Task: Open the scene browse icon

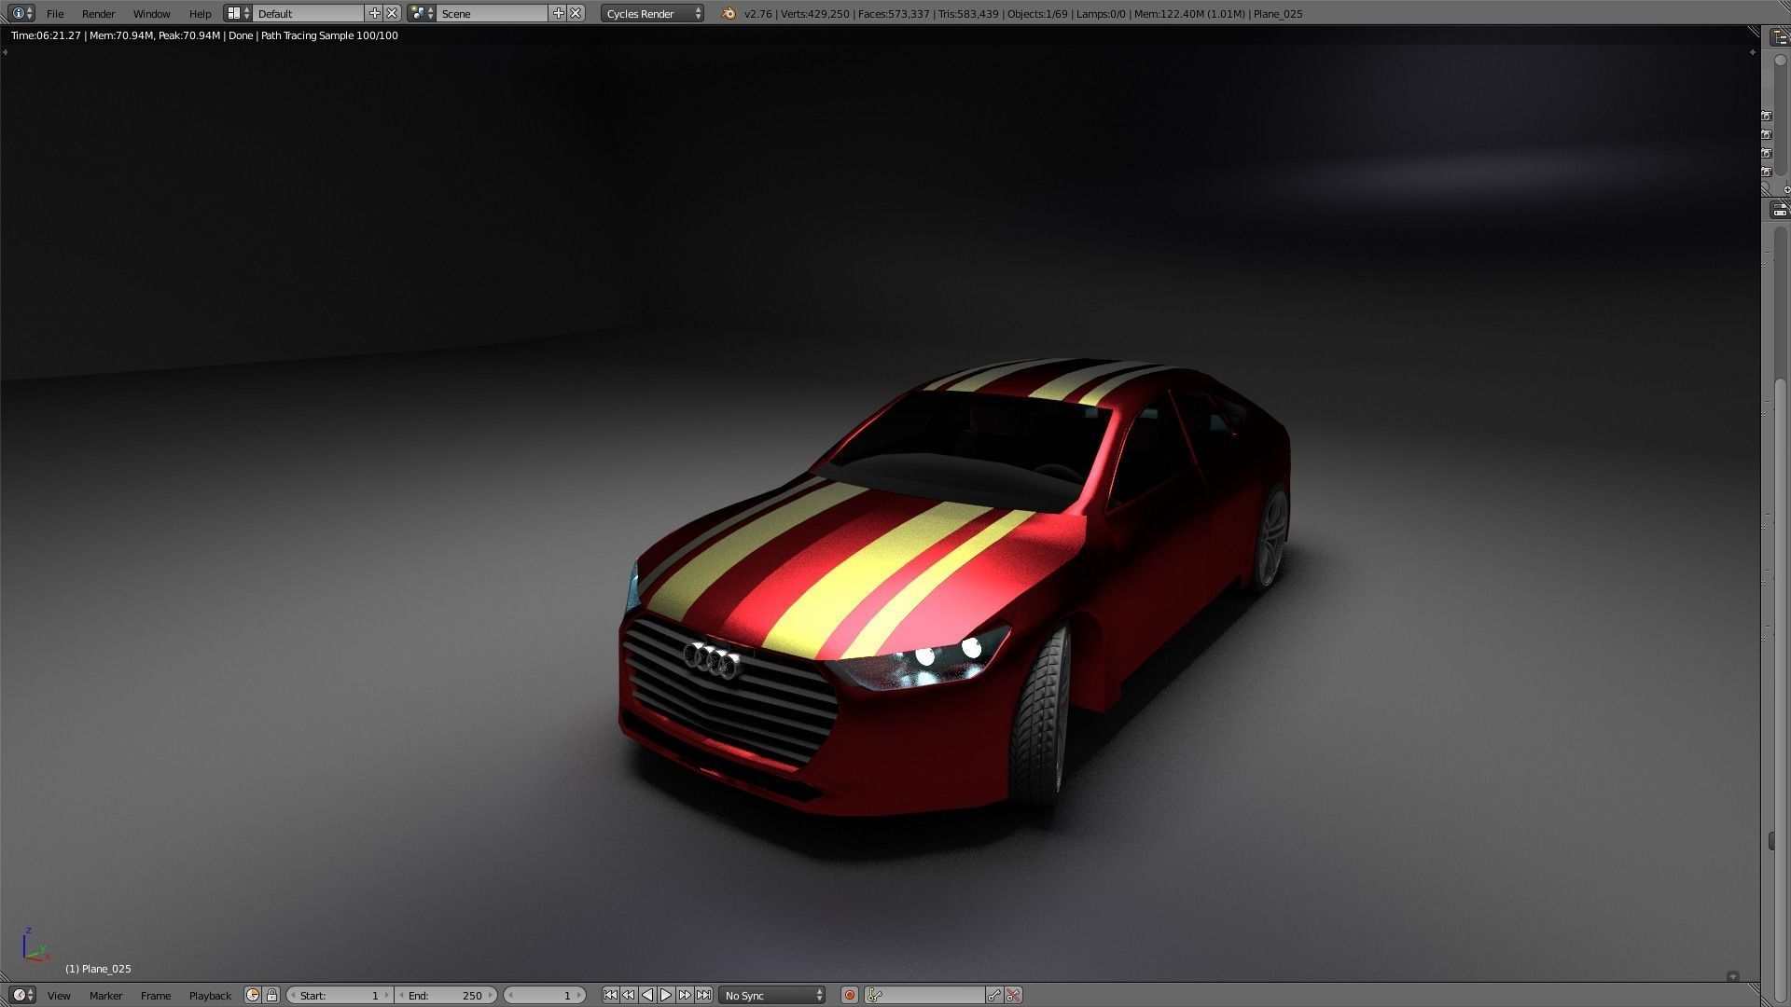Action: coord(422,13)
